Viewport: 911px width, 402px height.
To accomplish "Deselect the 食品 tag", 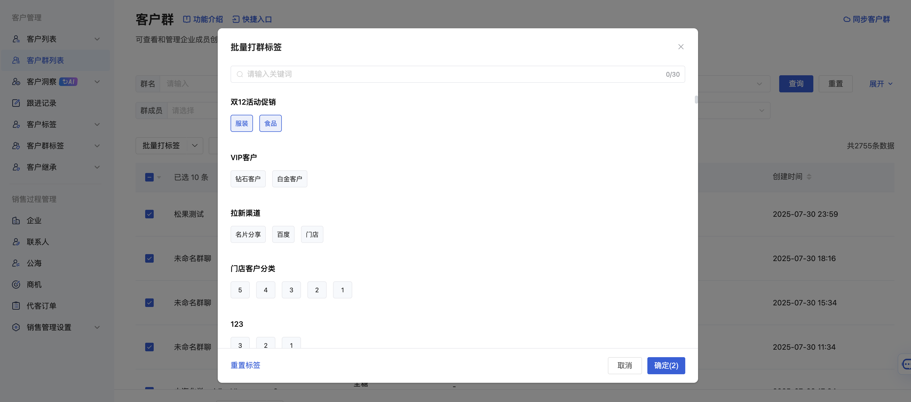I will tap(270, 123).
